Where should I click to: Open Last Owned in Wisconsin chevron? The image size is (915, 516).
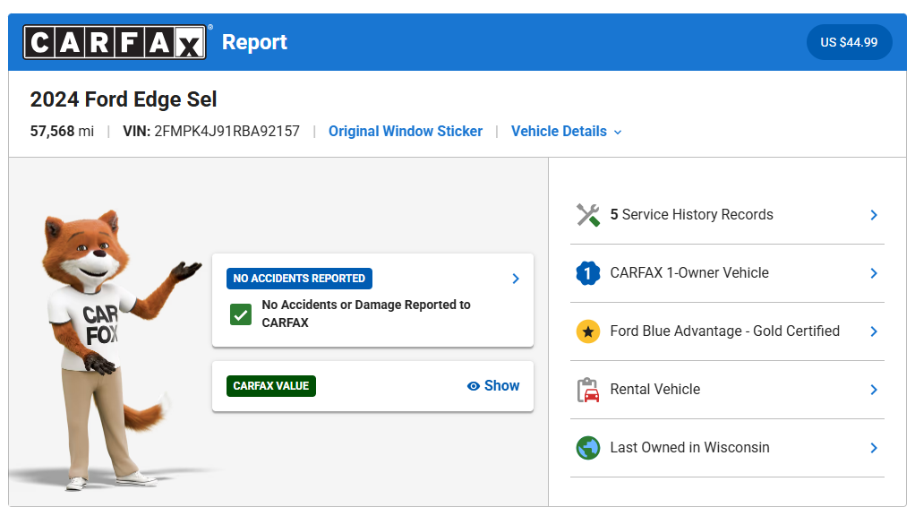point(874,448)
